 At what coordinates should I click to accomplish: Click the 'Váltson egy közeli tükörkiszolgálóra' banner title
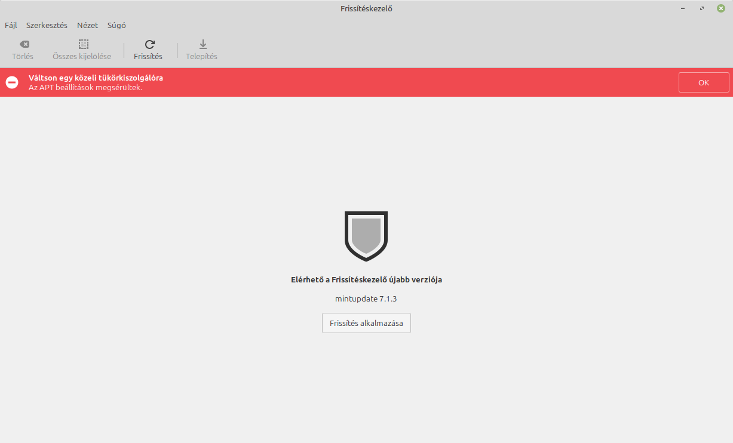[96, 78]
